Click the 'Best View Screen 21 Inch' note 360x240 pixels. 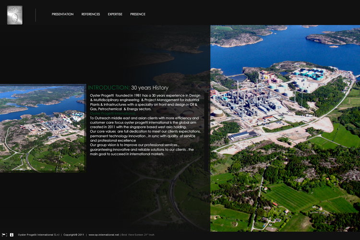[138, 235]
